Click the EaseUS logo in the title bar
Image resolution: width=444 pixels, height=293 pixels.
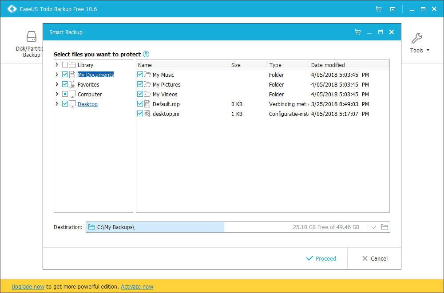pyautogui.click(x=12, y=9)
